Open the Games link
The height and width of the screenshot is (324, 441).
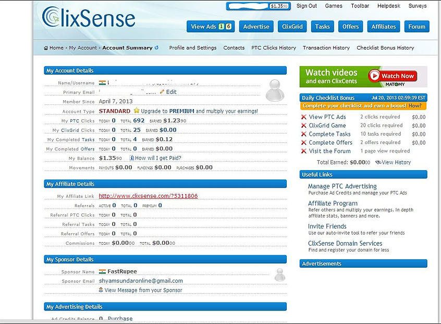pos(334,6)
